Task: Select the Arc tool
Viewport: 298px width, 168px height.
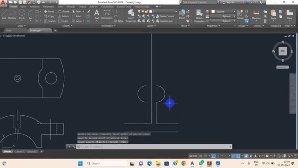Action: (x=31, y=14)
